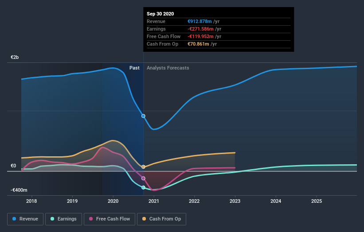Click the 'Revenue' row label in tooltip
The height and width of the screenshot is (232, 364).
coord(156,21)
